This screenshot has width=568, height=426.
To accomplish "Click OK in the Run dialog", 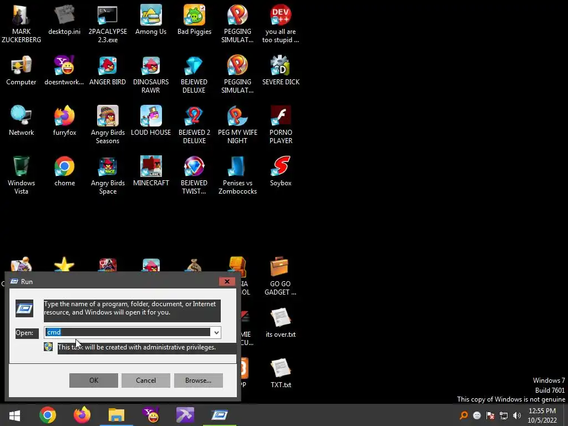I will point(93,381).
